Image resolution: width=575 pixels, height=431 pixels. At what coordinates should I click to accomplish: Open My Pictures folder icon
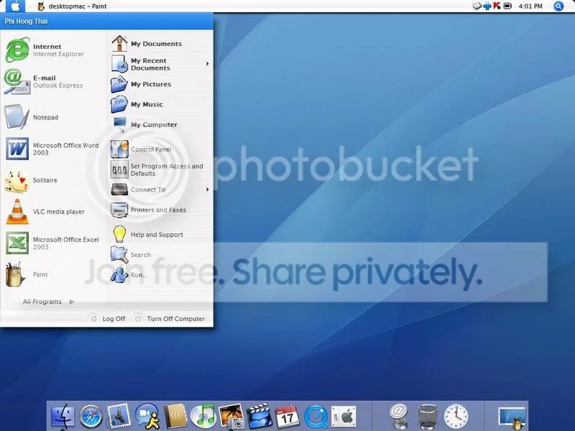119,84
